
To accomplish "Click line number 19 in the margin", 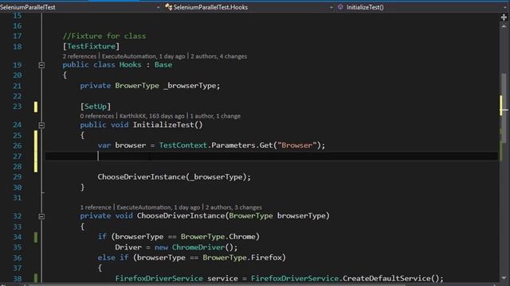I will [x=18, y=65].
